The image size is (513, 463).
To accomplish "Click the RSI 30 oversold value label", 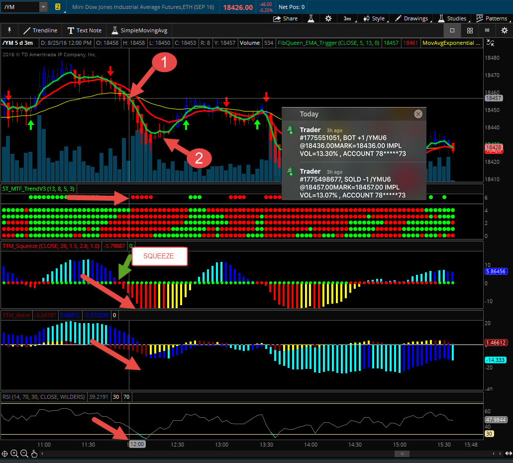I will tap(116, 397).
